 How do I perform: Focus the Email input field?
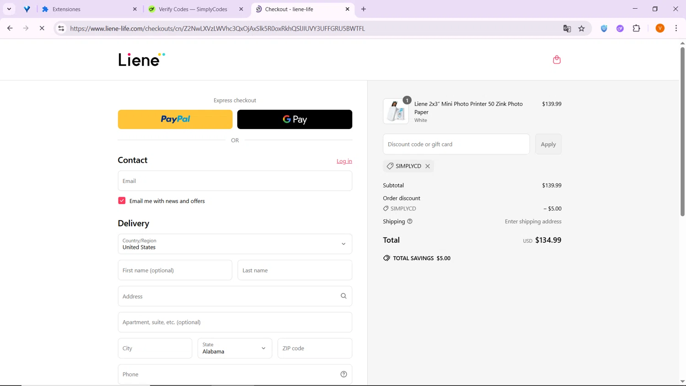[235, 181]
